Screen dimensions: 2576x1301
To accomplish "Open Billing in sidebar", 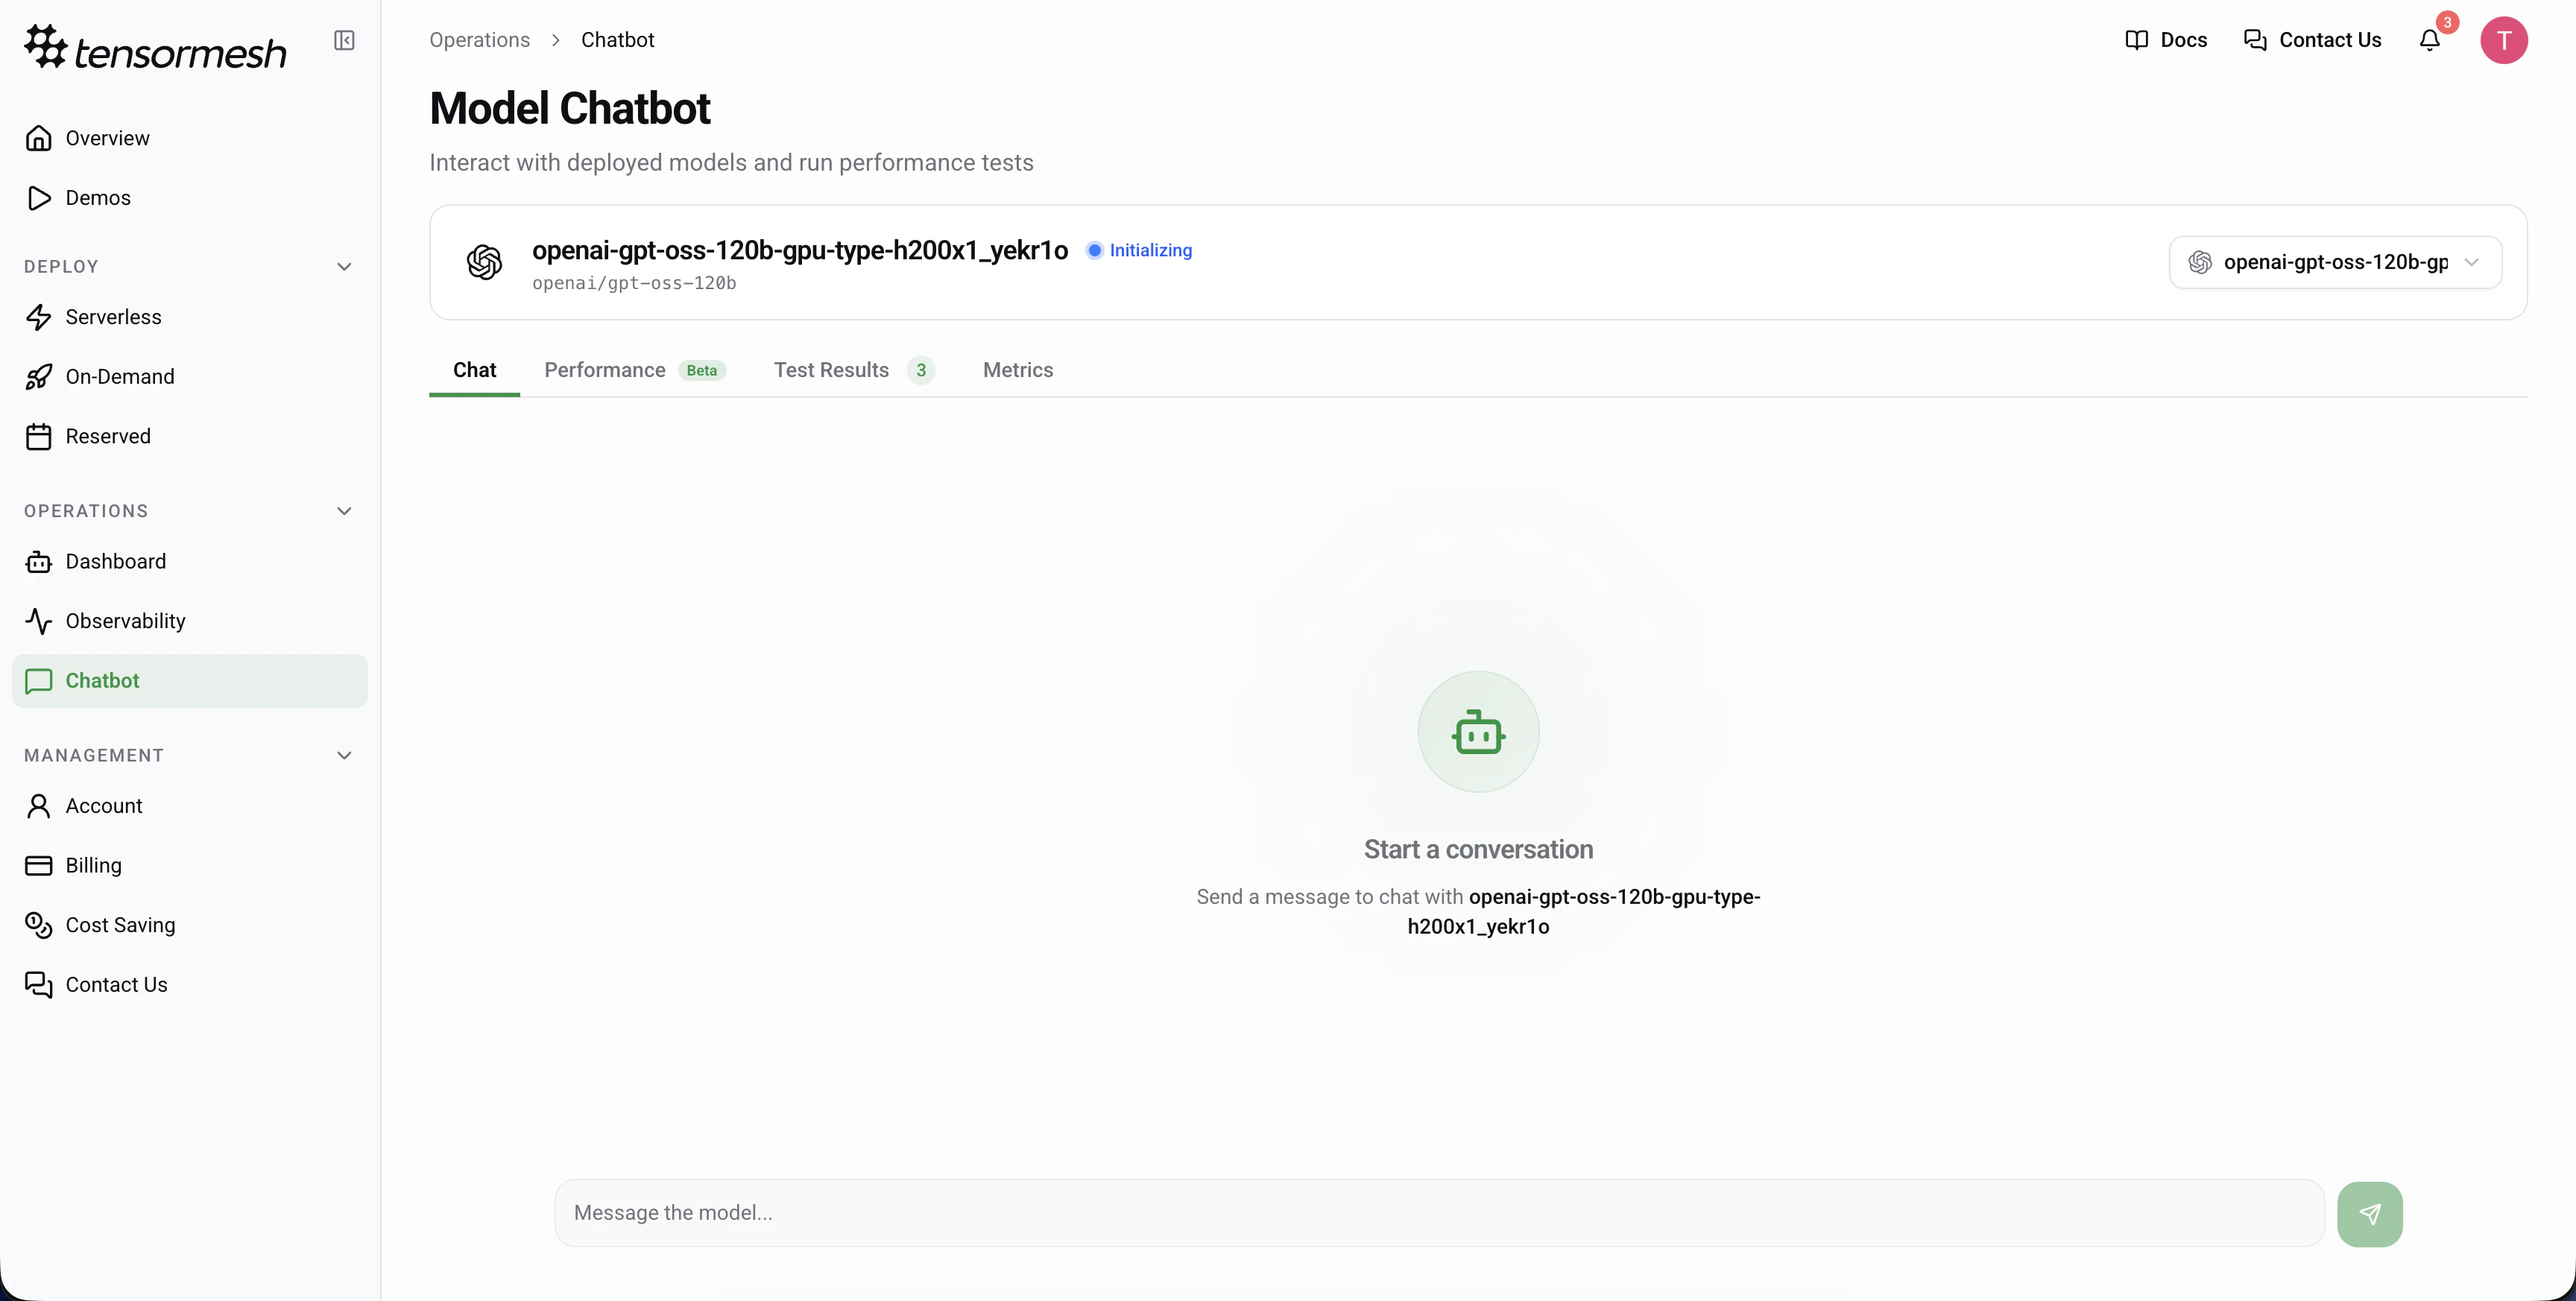I will tap(190, 865).
